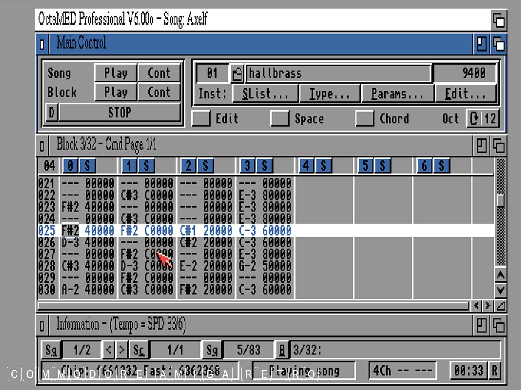Click the scroll down arrow in tracker

(501, 290)
